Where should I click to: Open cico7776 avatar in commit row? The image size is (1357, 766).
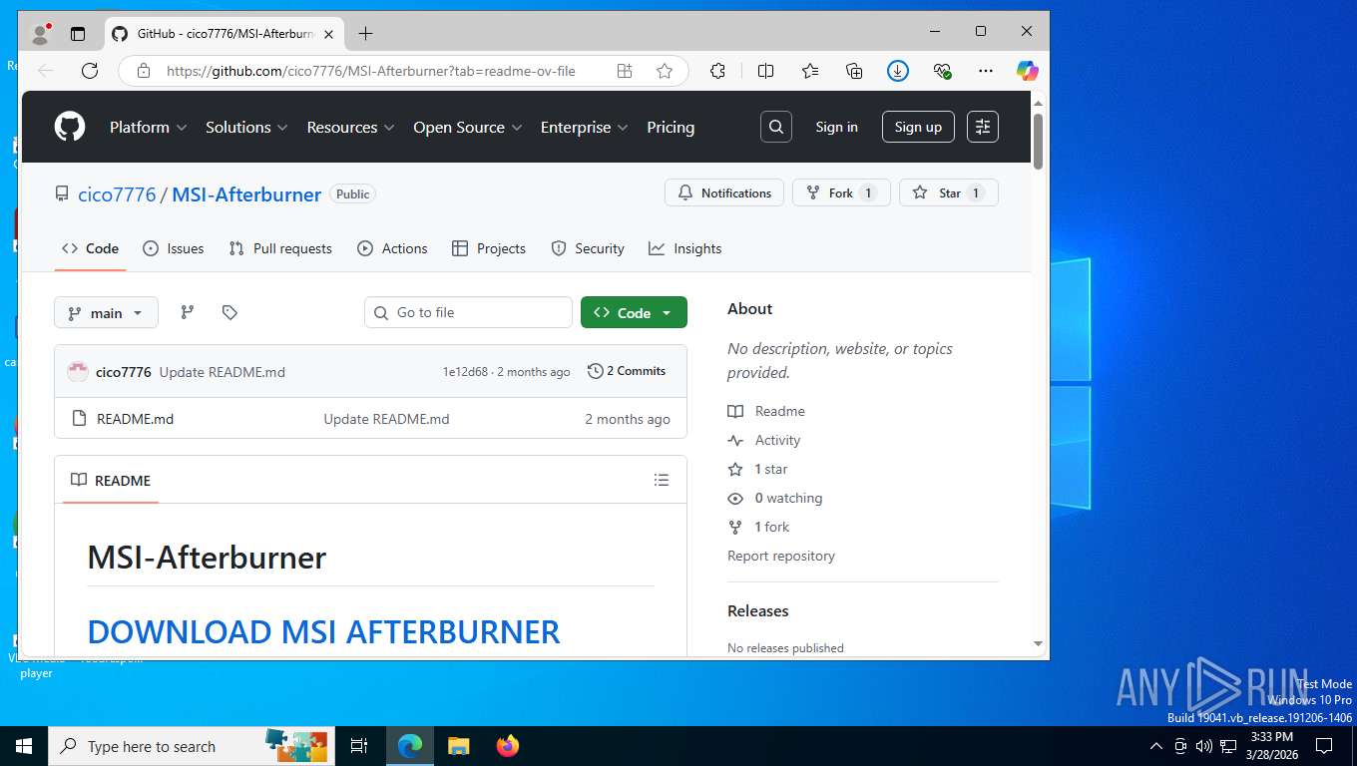click(x=78, y=372)
